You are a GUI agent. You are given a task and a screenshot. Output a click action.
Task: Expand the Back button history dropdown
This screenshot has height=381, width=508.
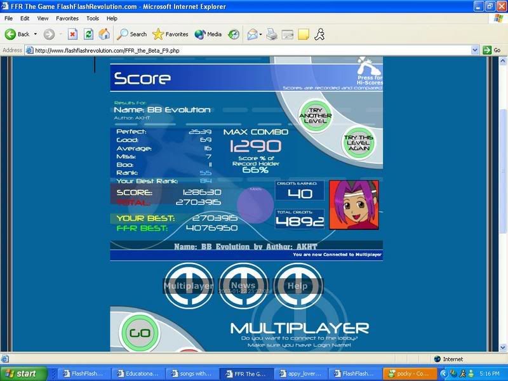(x=36, y=34)
